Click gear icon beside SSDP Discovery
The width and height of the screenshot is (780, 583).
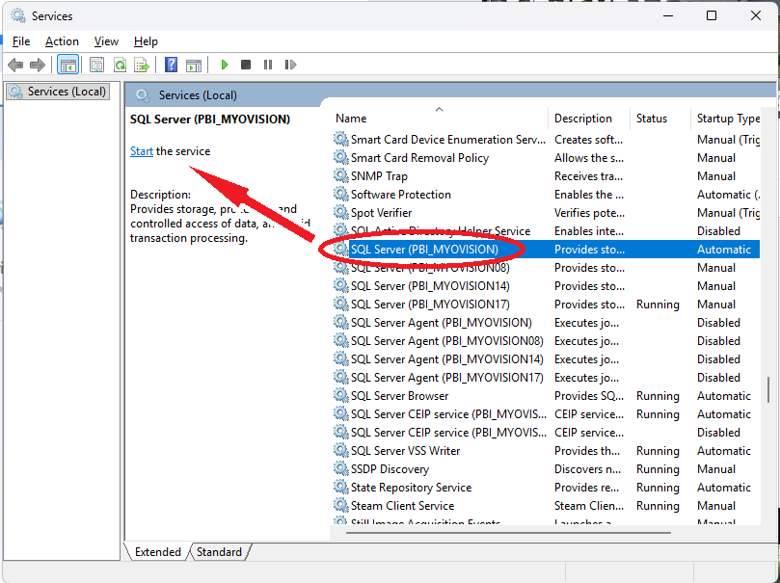(340, 469)
